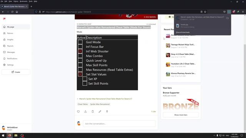Click the microphone icon in system tray
Image resolution: width=246 pixels, height=138 pixels.
click(x=217, y=135)
